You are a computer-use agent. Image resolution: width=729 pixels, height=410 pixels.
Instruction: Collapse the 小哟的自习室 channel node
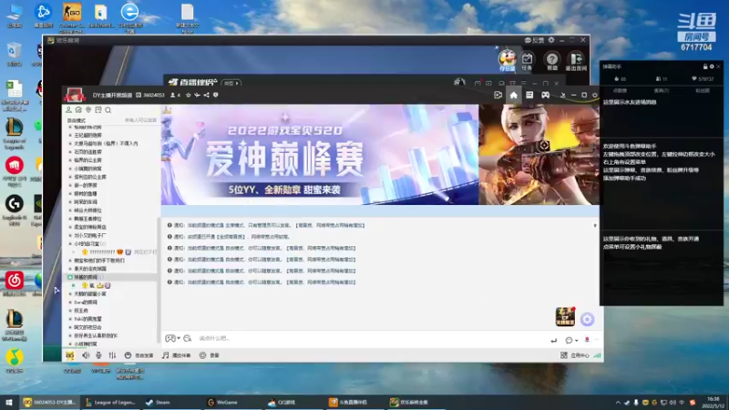tap(70, 243)
